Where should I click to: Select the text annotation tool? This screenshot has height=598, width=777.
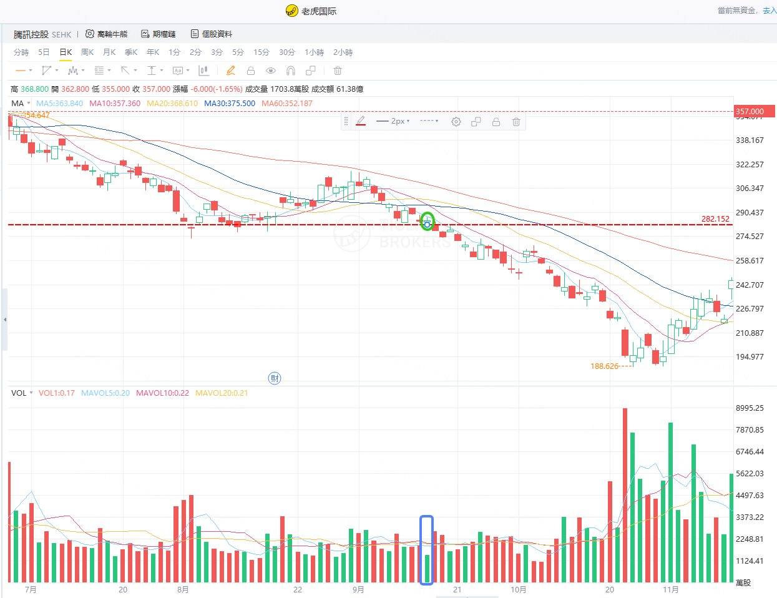point(178,71)
